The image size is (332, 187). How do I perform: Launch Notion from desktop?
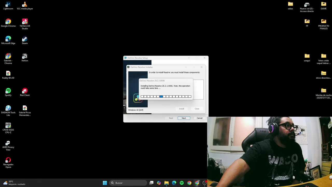pos(25,58)
